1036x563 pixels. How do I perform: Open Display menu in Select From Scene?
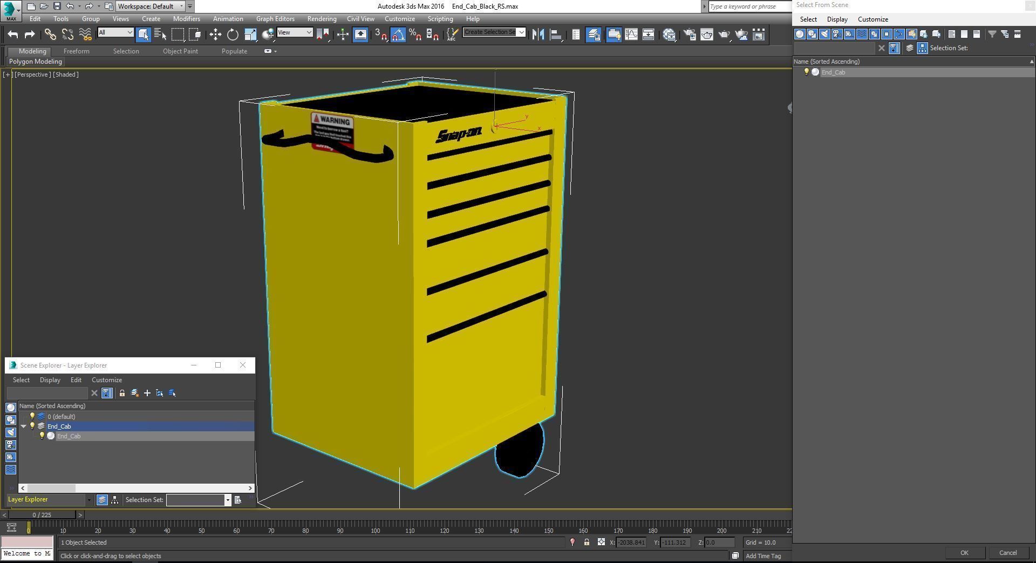[837, 19]
